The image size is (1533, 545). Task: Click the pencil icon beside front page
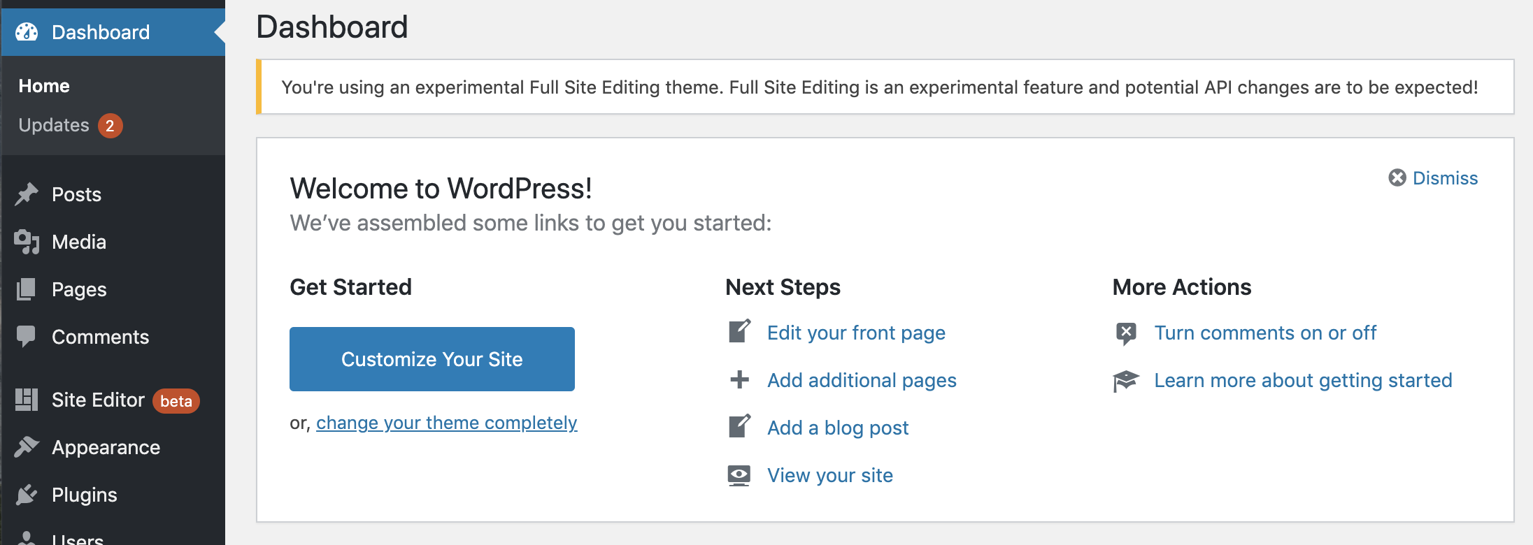[739, 332]
